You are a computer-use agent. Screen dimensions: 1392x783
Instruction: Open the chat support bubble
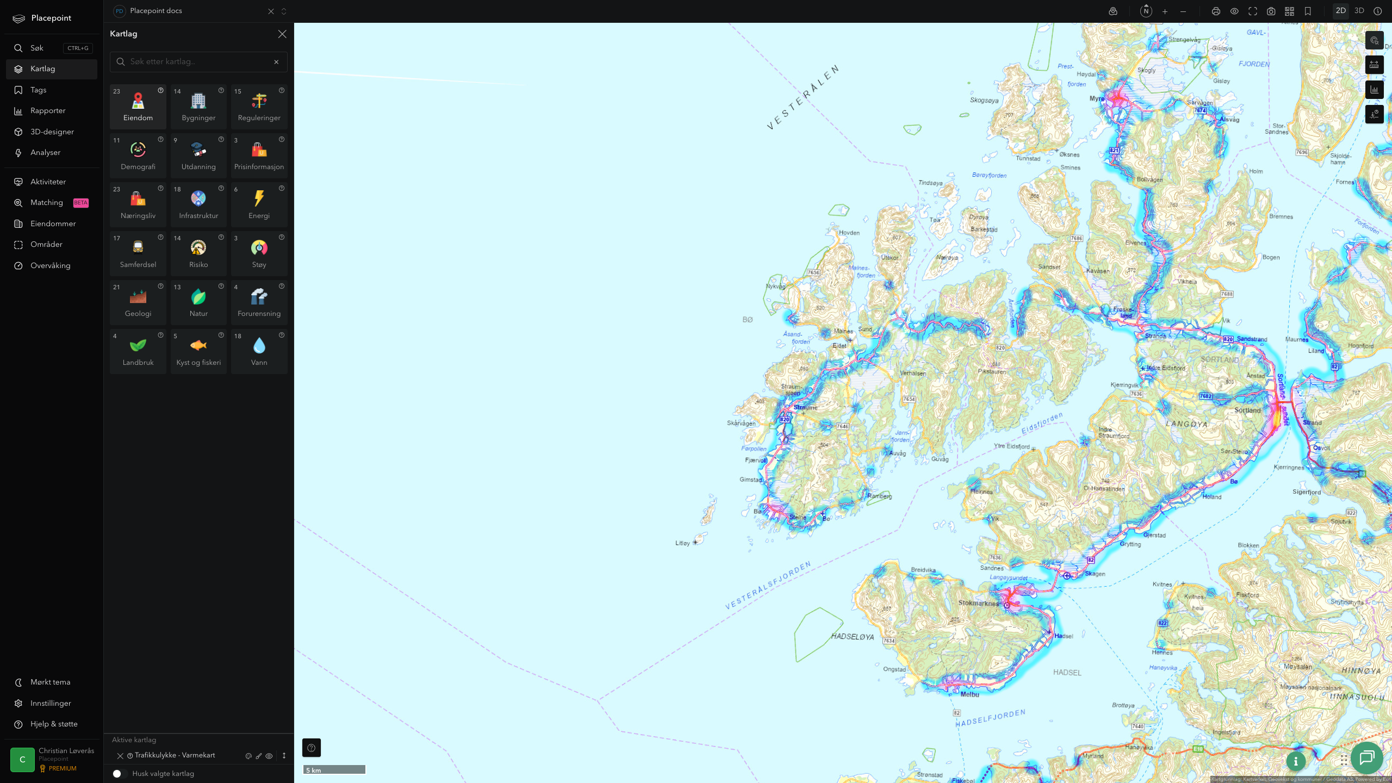tap(1366, 758)
